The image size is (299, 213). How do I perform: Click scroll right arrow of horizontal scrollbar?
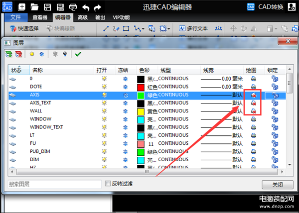coord(282,172)
